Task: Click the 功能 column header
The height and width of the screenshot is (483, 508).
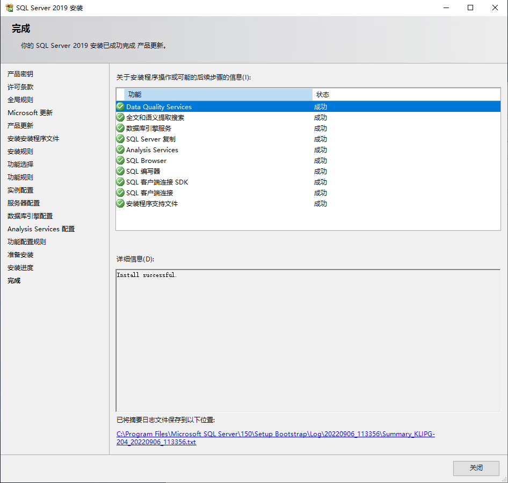Action: click(x=218, y=95)
